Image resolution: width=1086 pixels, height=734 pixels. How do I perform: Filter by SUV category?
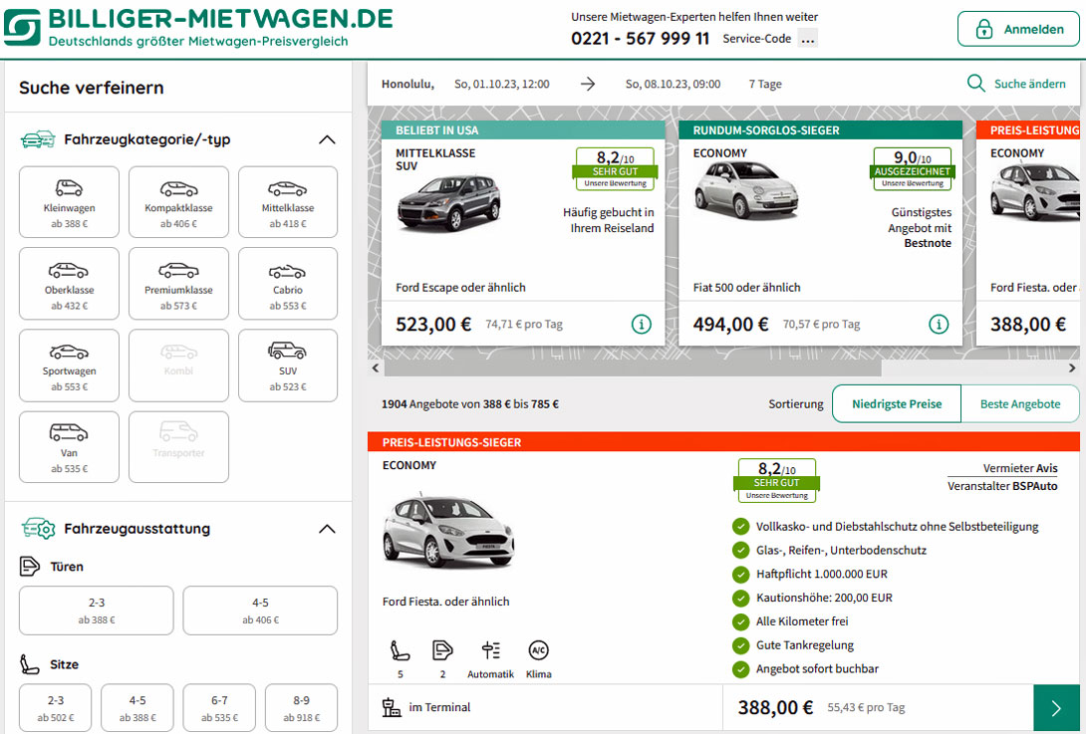coord(288,366)
